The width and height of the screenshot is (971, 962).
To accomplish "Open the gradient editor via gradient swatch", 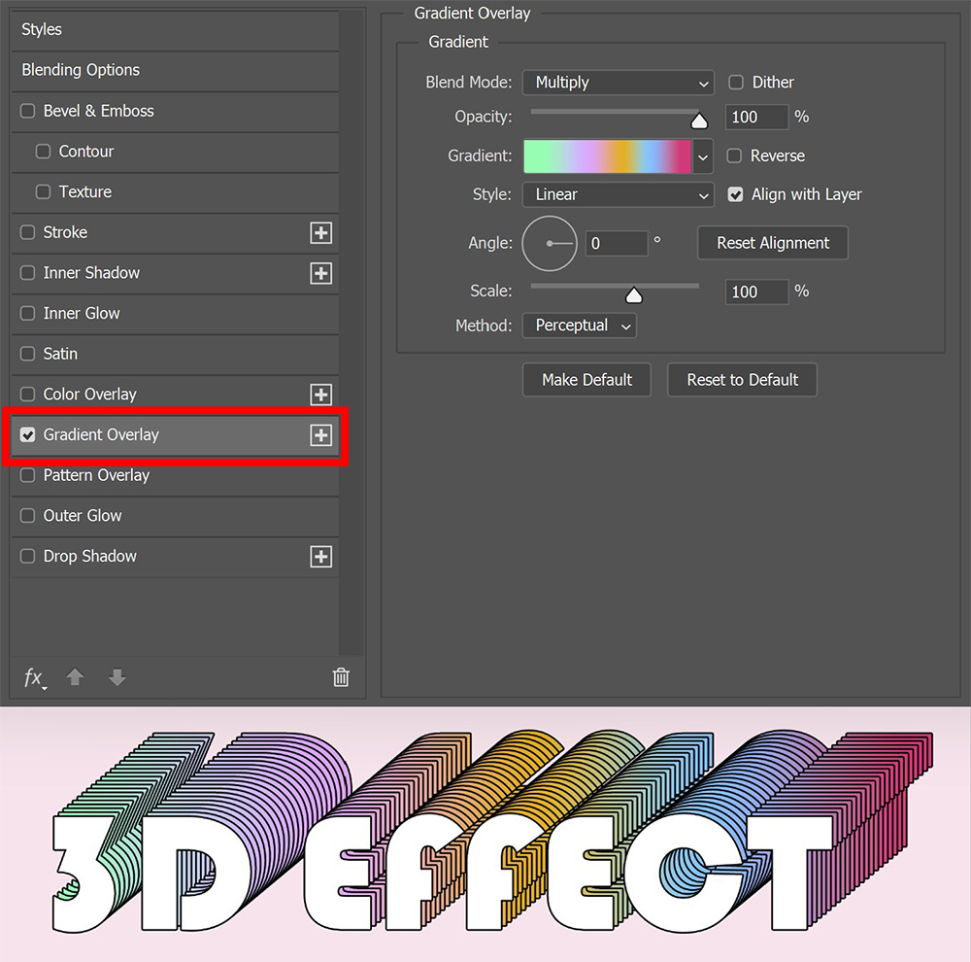I will click(608, 156).
